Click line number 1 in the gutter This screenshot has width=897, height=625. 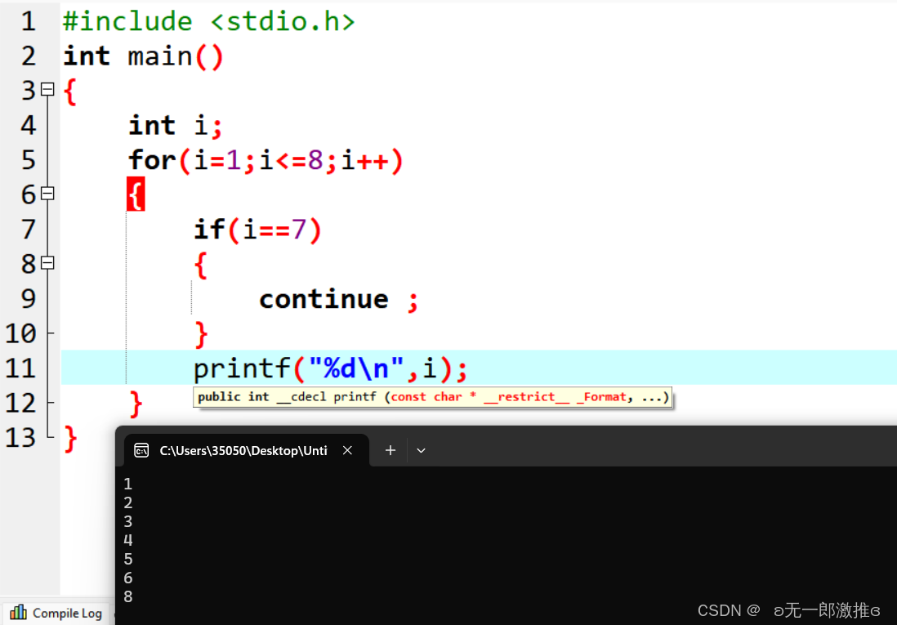[x=28, y=22]
